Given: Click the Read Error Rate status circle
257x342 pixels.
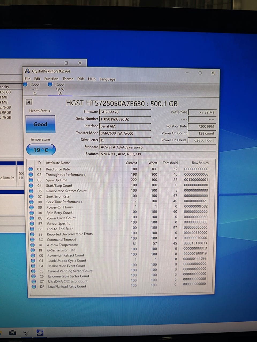Looking at the screenshot, I should 31,169.
